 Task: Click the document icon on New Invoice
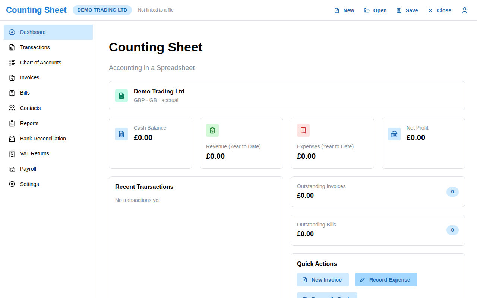305,280
